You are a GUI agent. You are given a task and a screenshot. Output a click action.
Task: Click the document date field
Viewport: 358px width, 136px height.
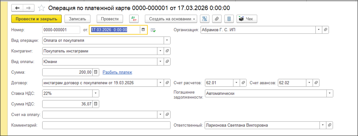click(x=115, y=30)
